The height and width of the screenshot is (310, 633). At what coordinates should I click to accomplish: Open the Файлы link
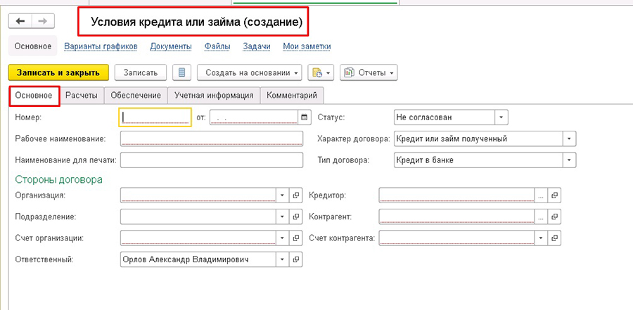coord(217,46)
